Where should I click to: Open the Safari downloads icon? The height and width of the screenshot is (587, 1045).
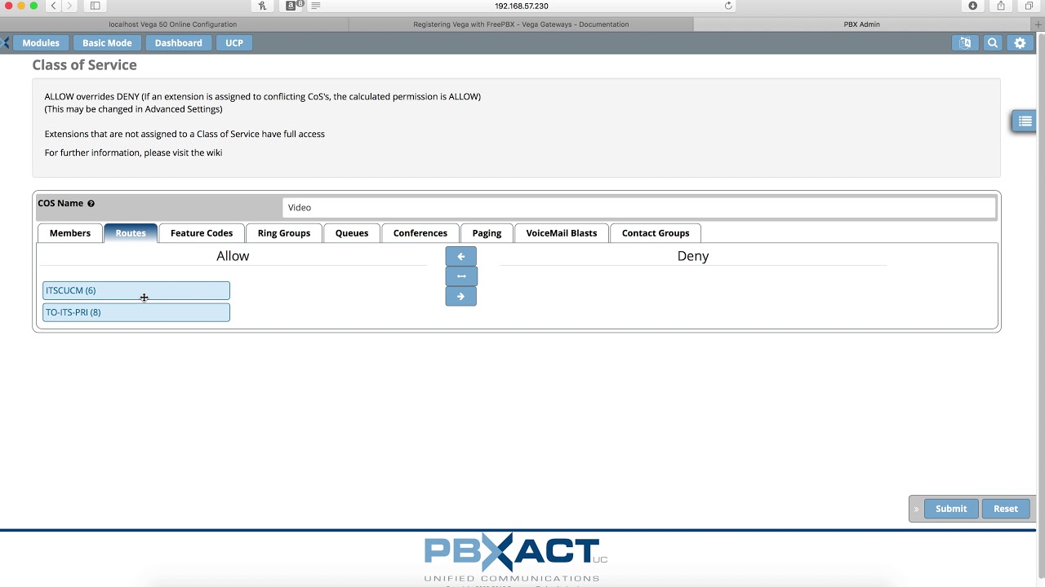click(x=973, y=6)
